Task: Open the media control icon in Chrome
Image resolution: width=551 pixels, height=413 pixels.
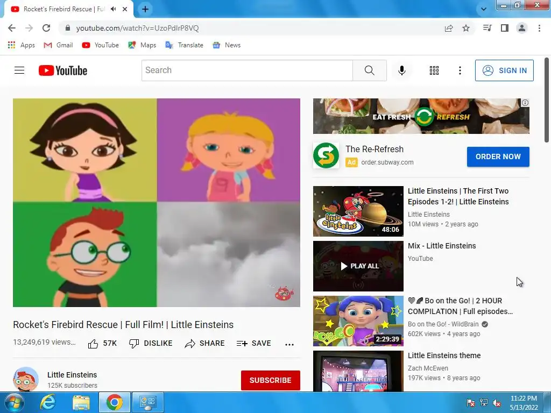Action: point(487,28)
